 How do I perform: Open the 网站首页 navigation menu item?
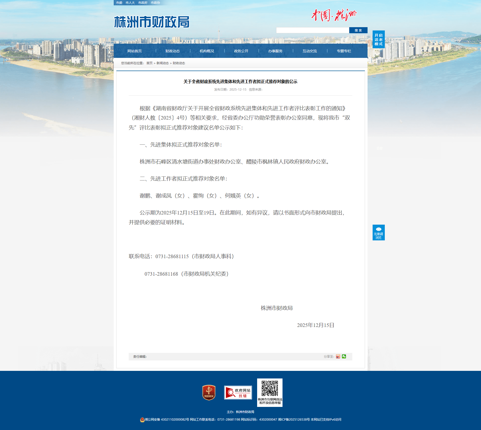135,51
